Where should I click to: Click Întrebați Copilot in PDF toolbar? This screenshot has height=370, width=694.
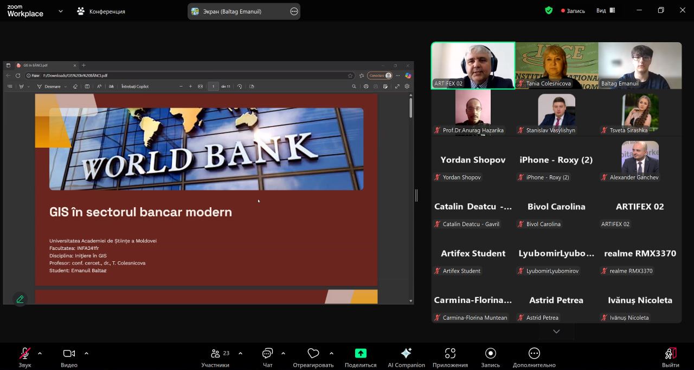coord(135,87)
